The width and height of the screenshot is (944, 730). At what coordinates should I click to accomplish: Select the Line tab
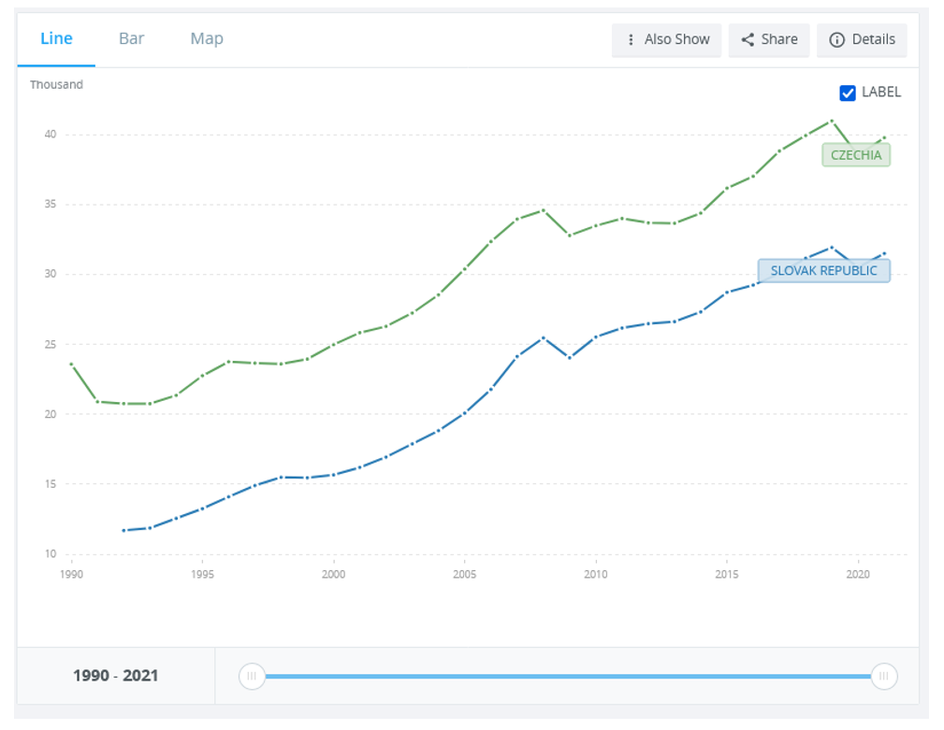pos(56,38)
